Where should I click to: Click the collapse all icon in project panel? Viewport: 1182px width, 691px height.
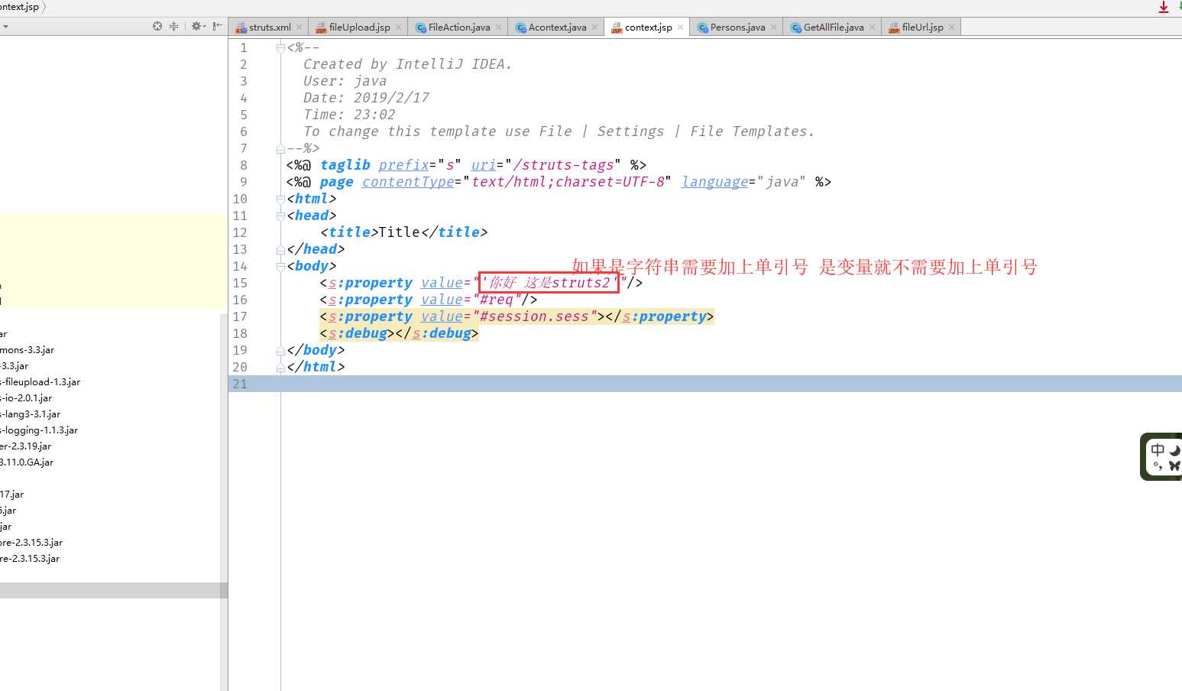[174, 26]
